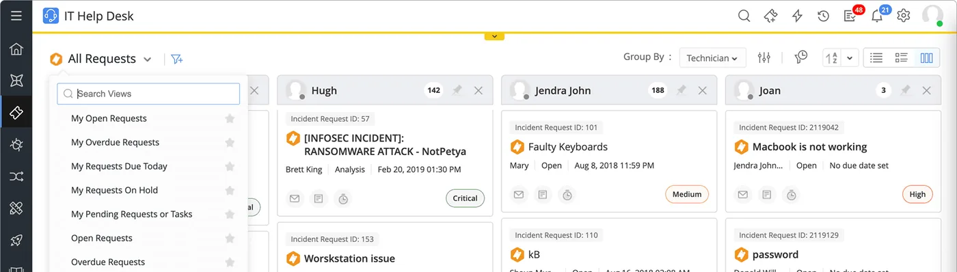Open the user profile avatar

pos(932,16)
